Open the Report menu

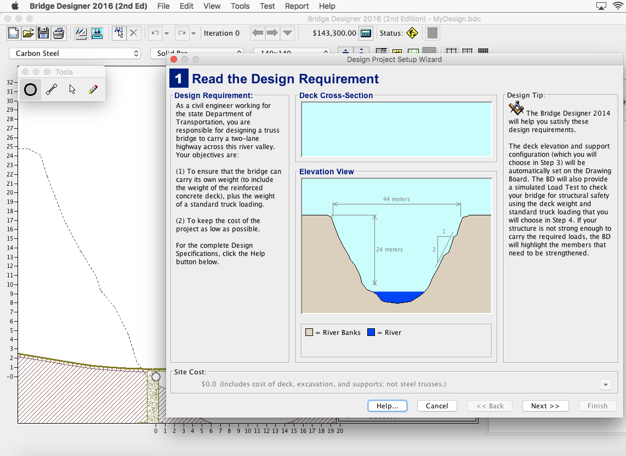coord(297,6)
